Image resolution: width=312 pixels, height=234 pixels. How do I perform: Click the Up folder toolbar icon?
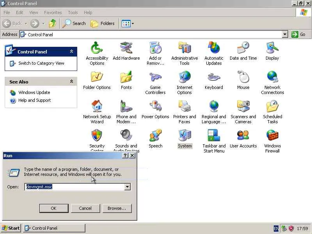53,23
